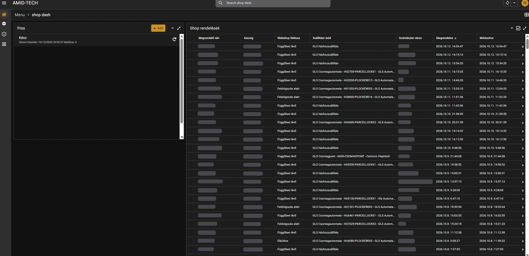Expand the friss panel to fullscreen
This screenshot has height=256, width=529.
[x=179, y=28]
